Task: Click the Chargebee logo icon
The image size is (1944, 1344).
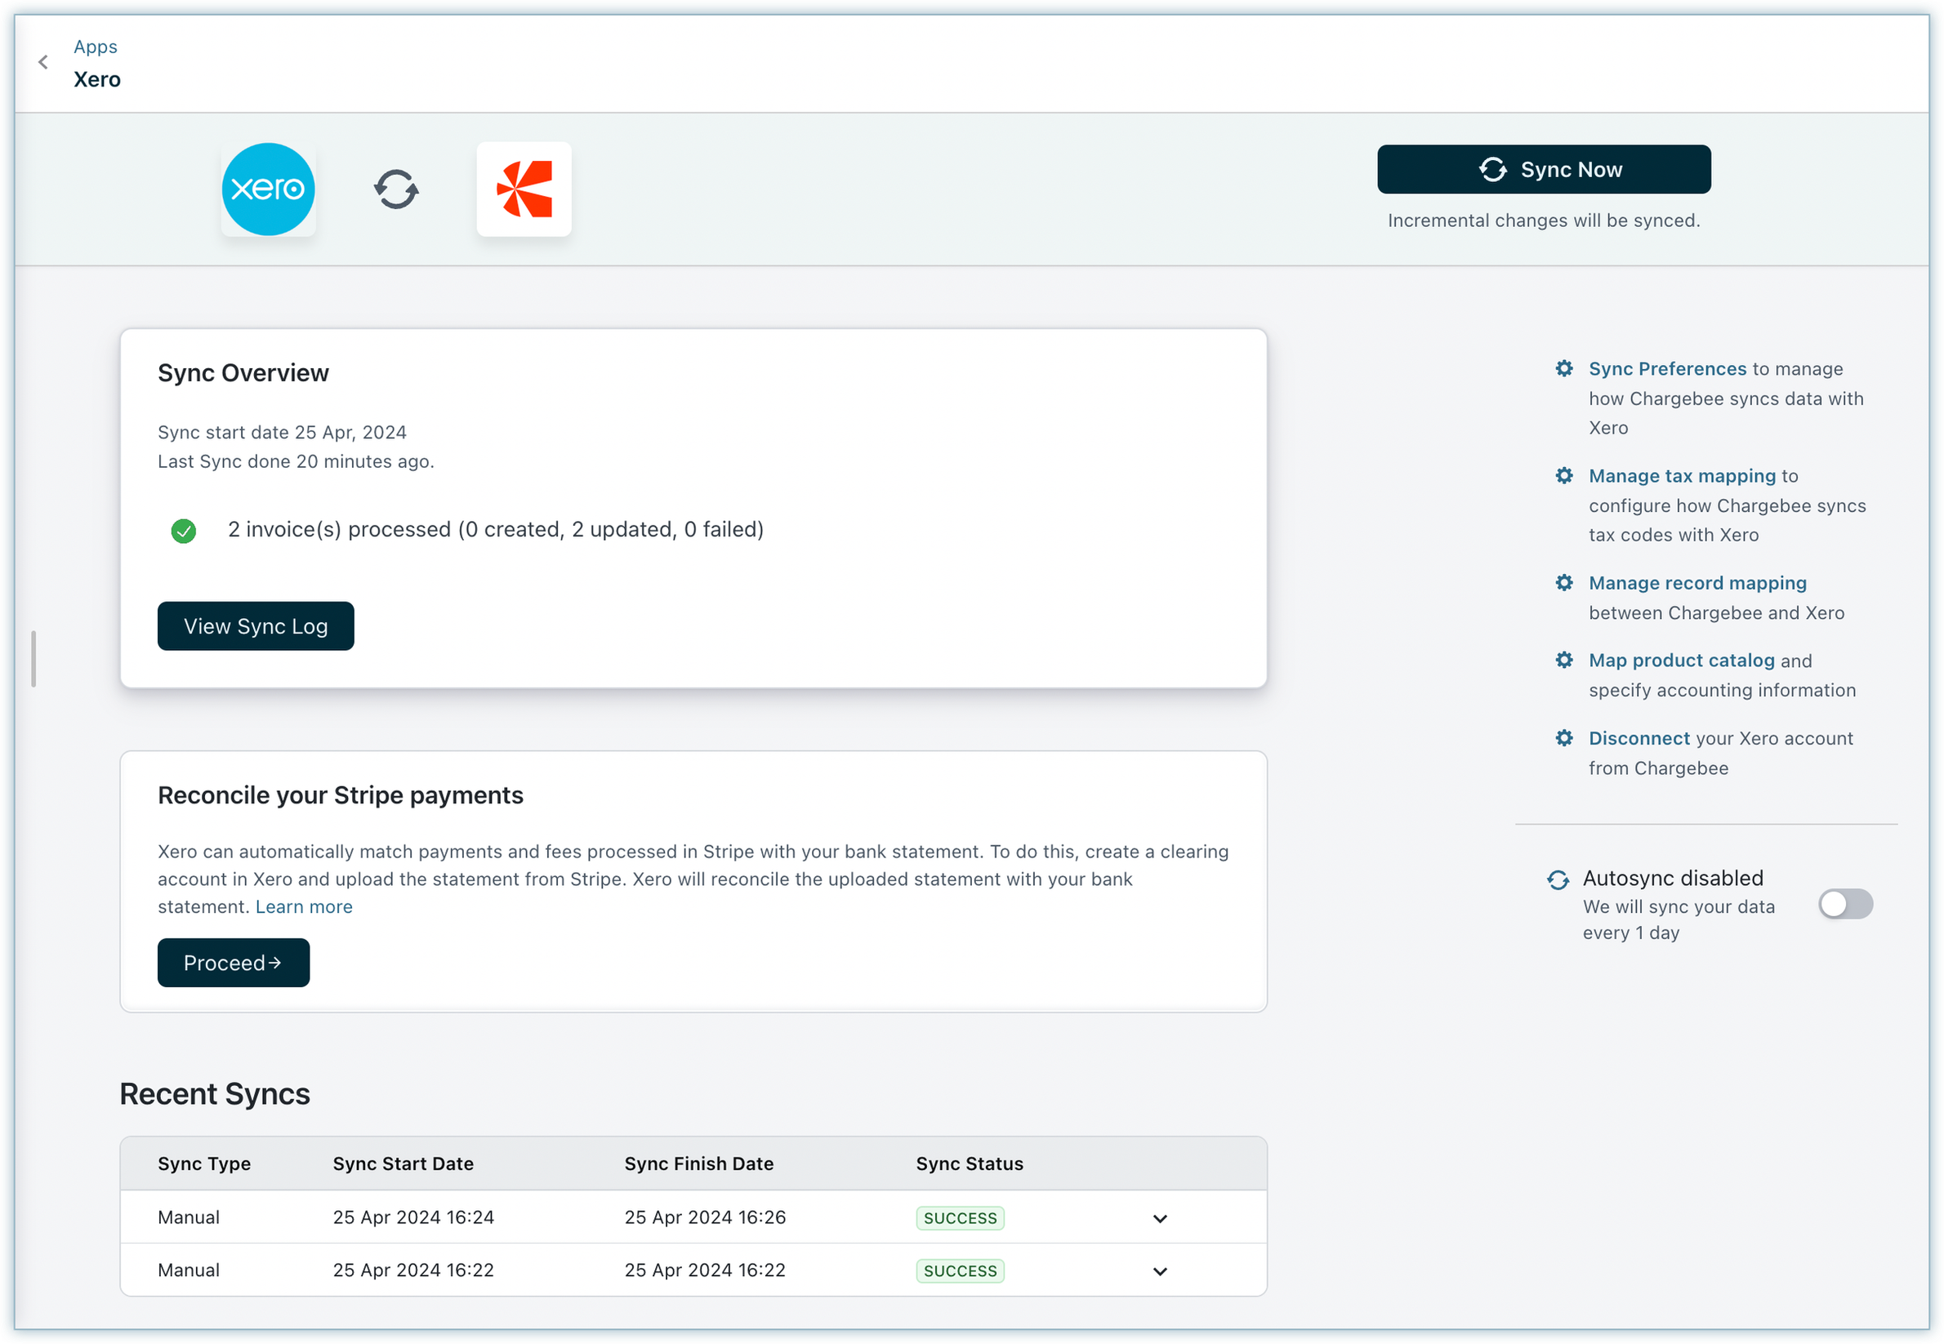Action: (x=524, y=189)
